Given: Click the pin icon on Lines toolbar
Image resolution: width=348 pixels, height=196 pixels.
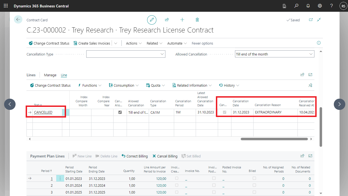Looking at the screenshot, I should pos(310,85).
